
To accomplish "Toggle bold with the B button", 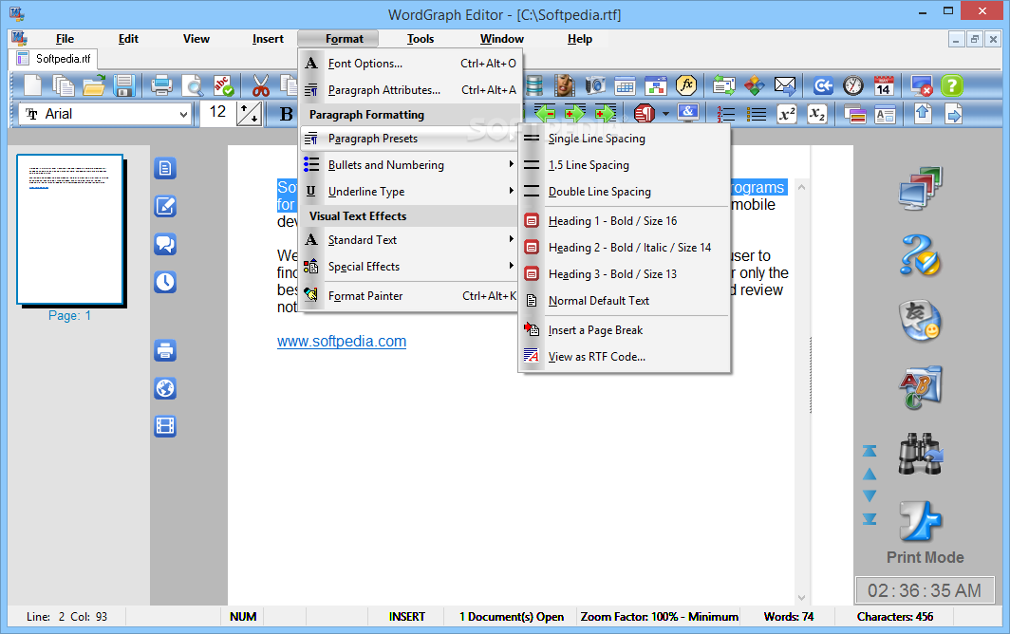I will pos(287,114).
